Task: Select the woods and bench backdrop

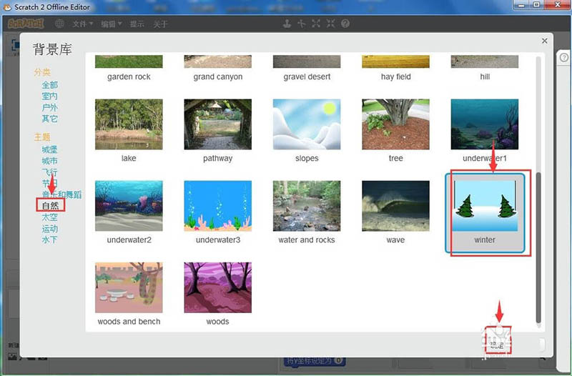Action: point(129,287)
